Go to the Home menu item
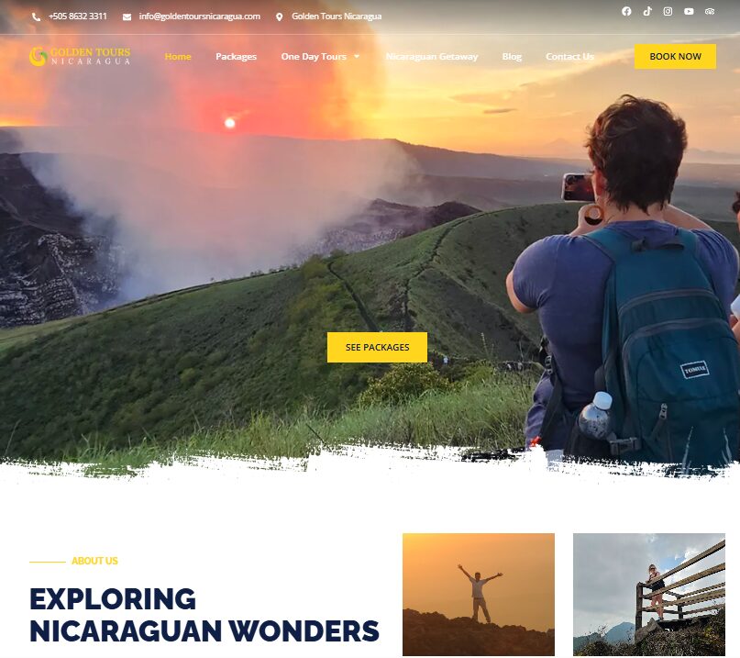Screen dimensions: 740x658 (x=178, y=56)
